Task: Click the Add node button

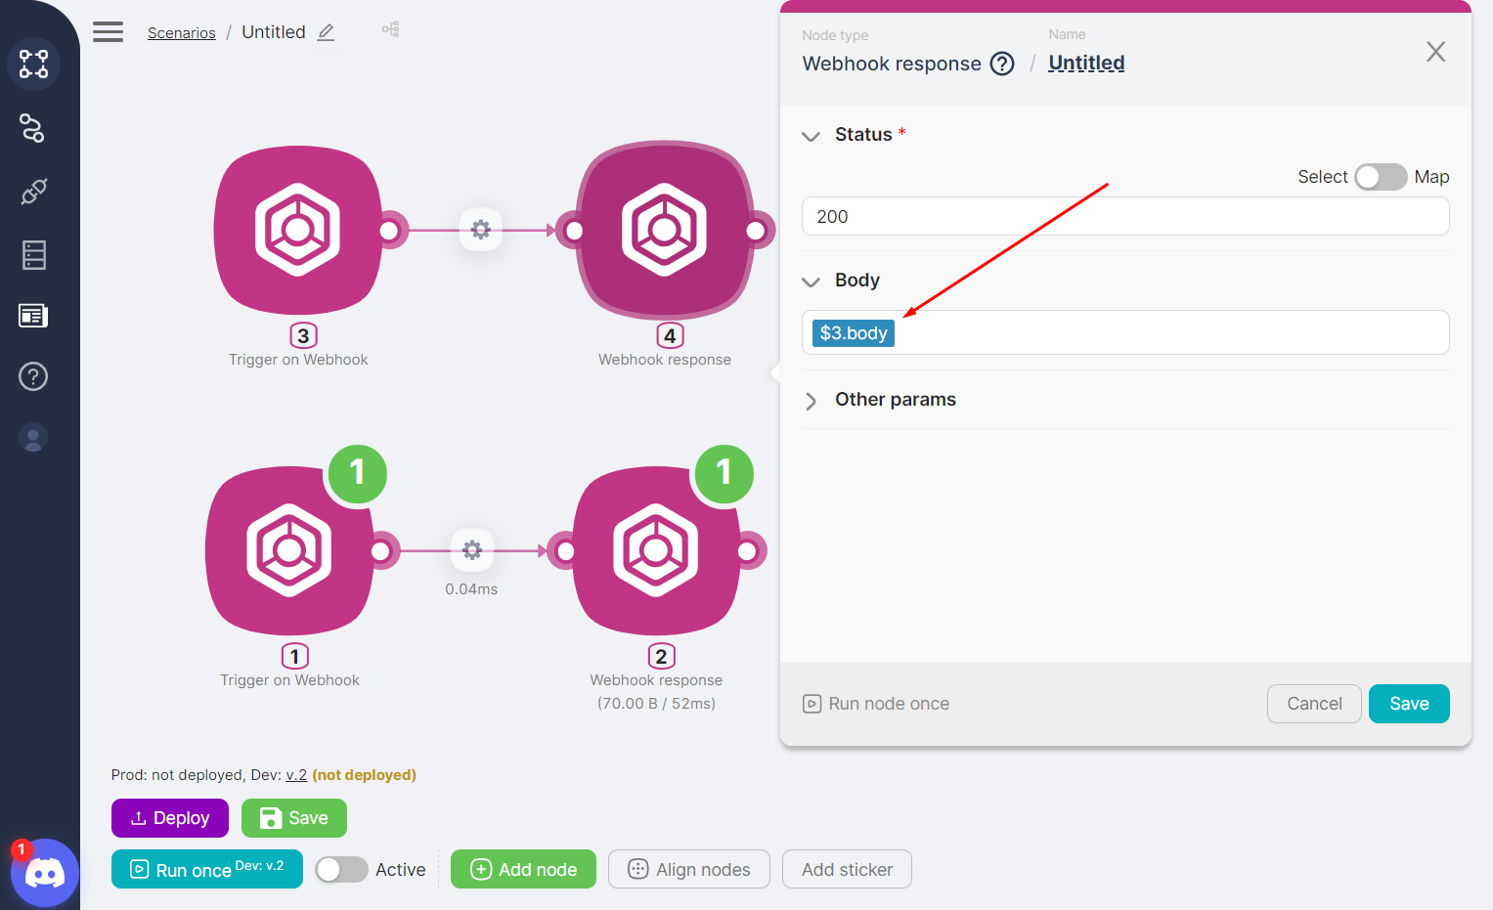Action: pos(523,870)
